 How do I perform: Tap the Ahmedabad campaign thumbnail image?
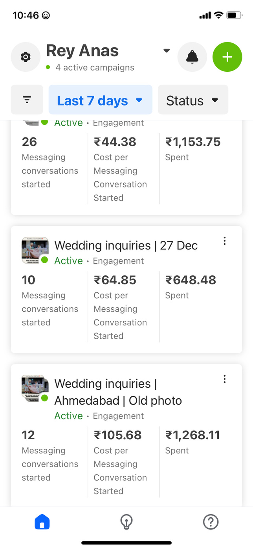coord(35,388)
